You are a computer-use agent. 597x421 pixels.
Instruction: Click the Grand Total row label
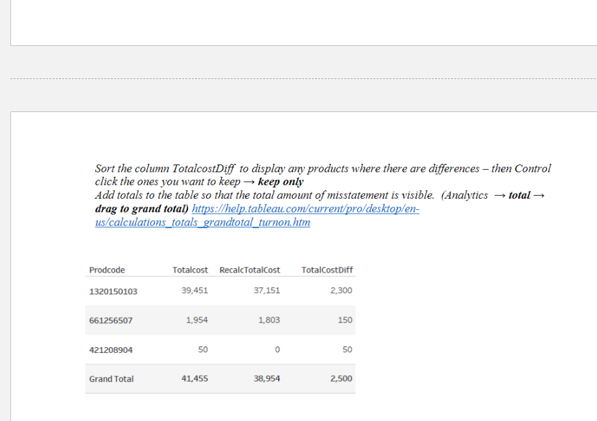click(x=111, y=379)
